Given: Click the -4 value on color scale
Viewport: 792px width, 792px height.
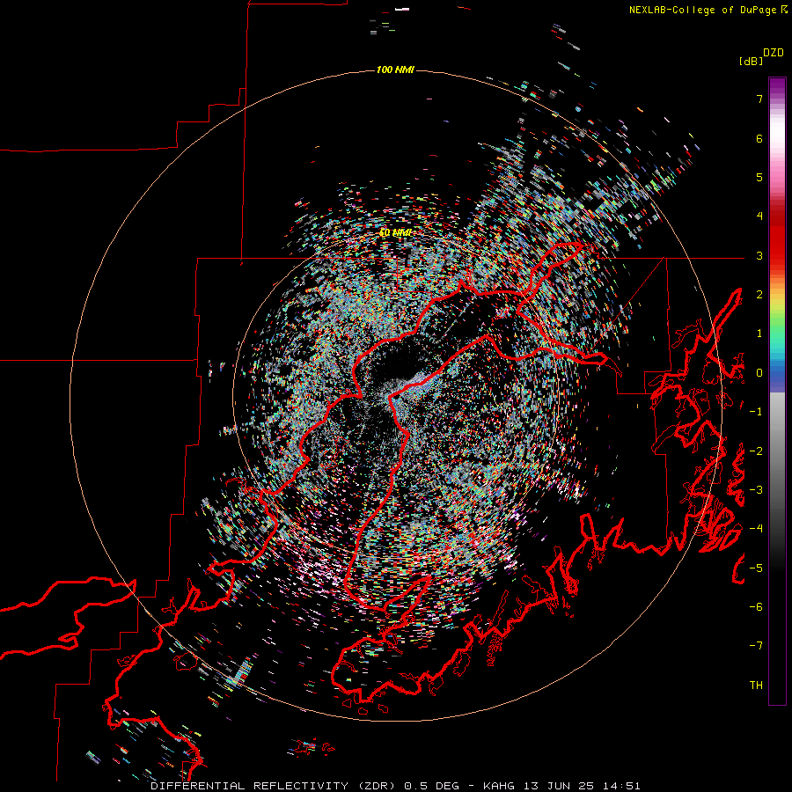Looking at the screenshot, I should [756, 529].
